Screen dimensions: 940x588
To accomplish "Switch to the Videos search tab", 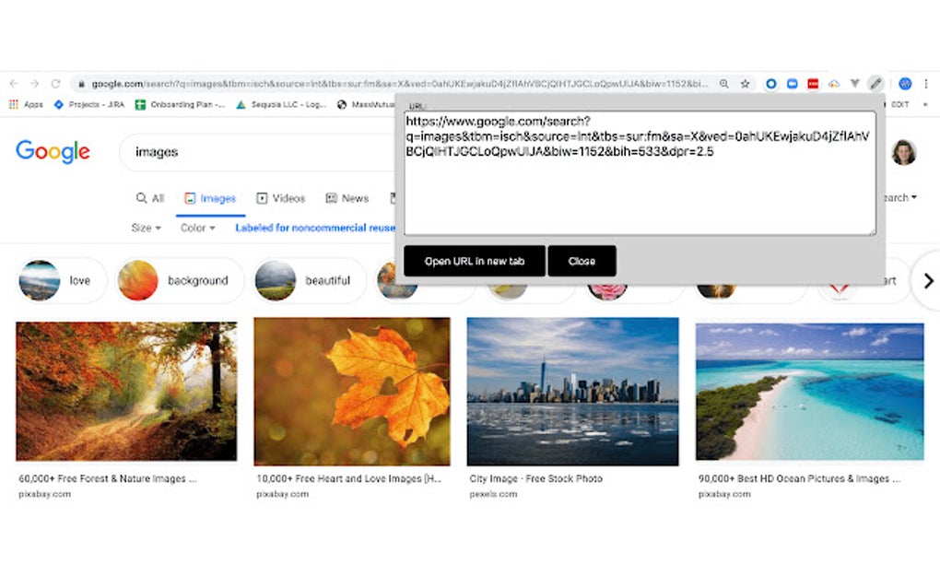I will pos(281,198).
